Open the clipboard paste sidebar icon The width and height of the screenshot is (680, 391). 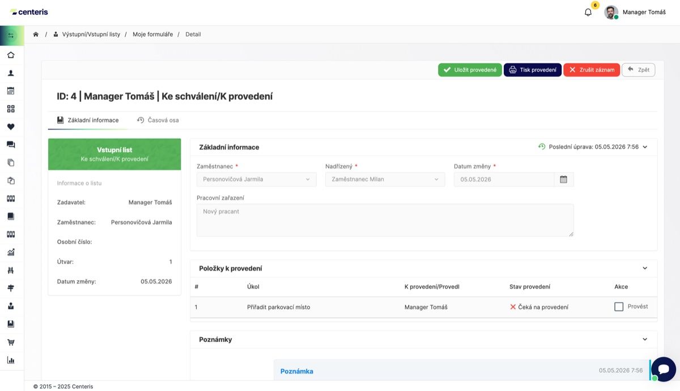(11, 181)
